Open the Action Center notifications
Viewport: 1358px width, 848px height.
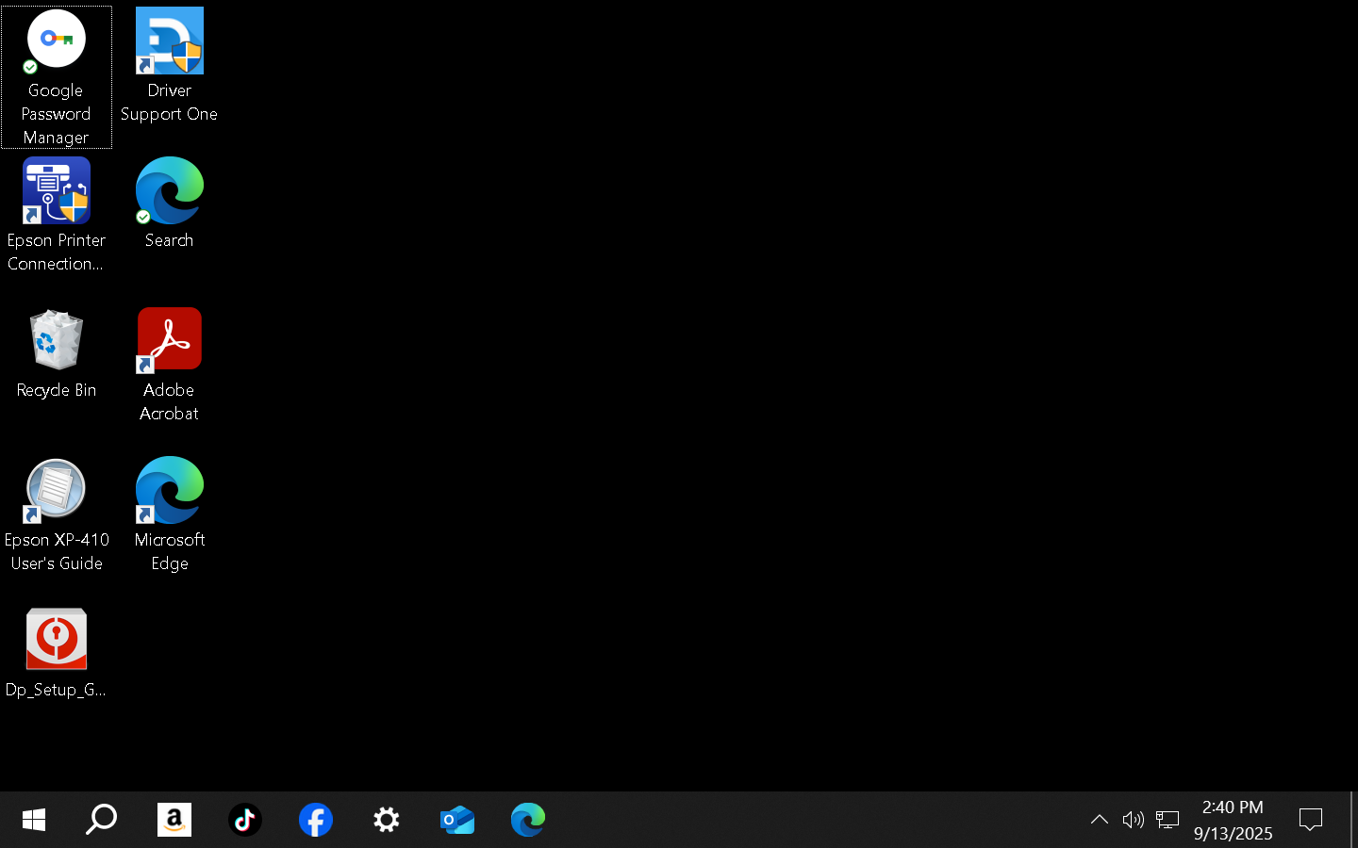pos(1311,820)
